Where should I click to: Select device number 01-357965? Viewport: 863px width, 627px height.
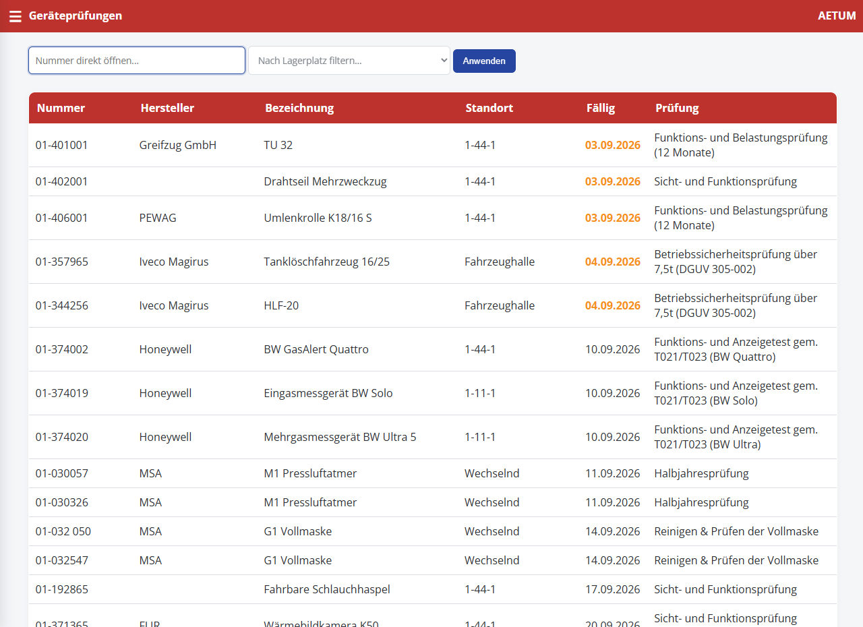(x=61, y=262)
